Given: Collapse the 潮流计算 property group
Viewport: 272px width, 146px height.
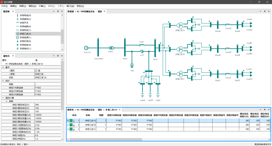Looking at the screenshot, I should (3, 98).
